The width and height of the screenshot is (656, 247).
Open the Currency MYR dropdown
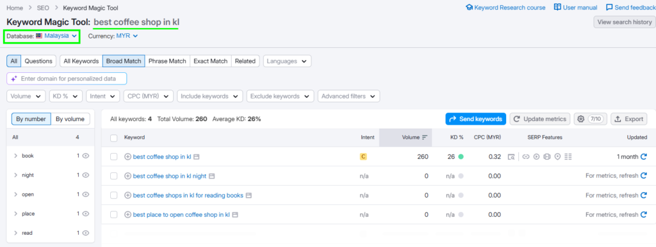[x=127, y=36]
